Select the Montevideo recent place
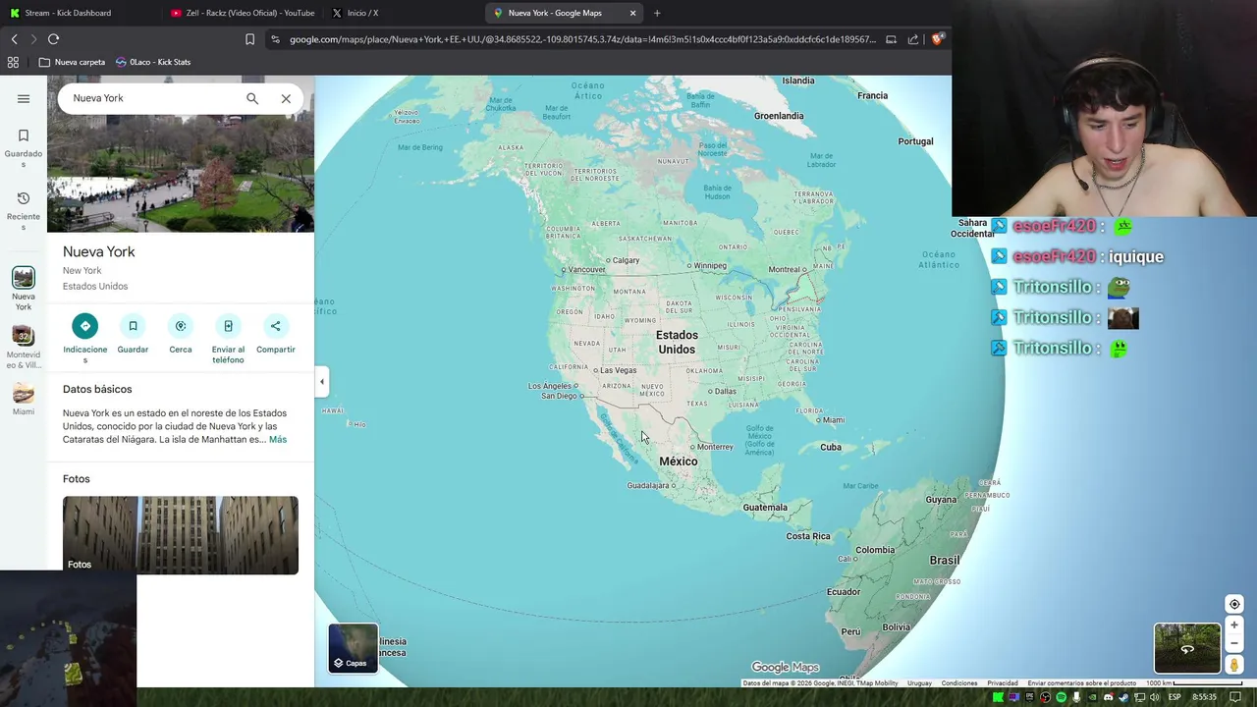The height and width of the screenshot is (707, 1257). coord(24,348)
